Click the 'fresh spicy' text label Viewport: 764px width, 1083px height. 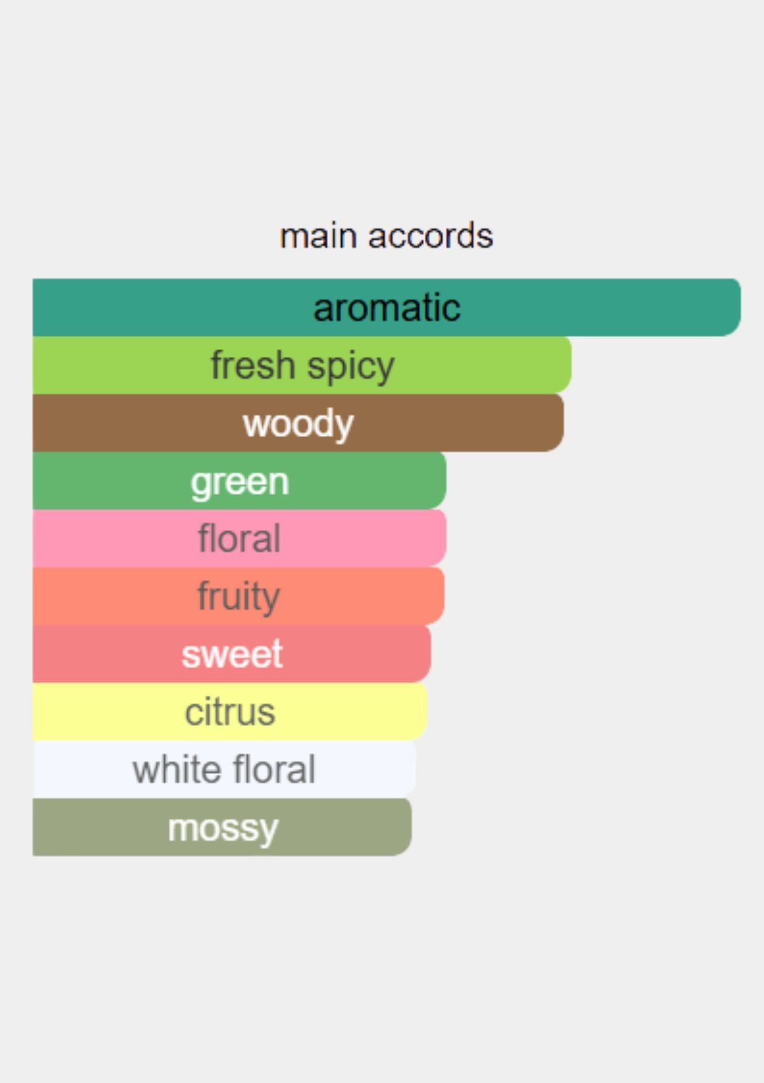302,366
